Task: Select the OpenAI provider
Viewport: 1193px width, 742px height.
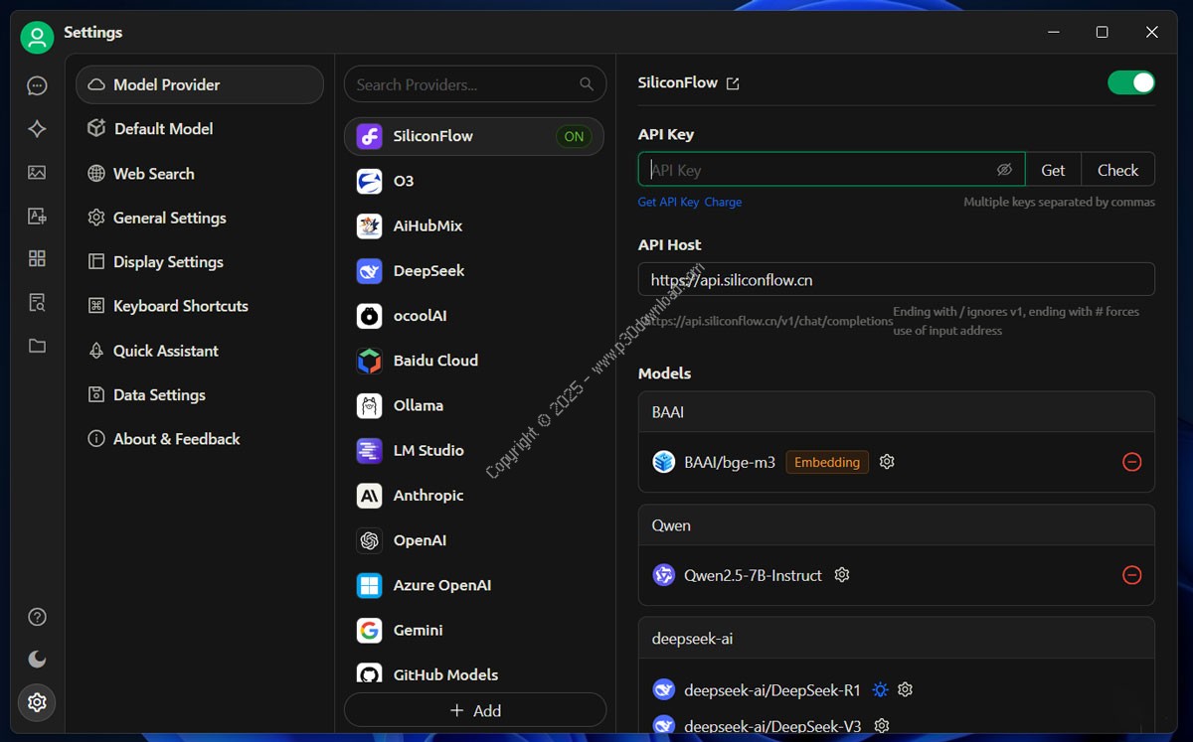Action: pyautogui.click(x=474, y=540)
